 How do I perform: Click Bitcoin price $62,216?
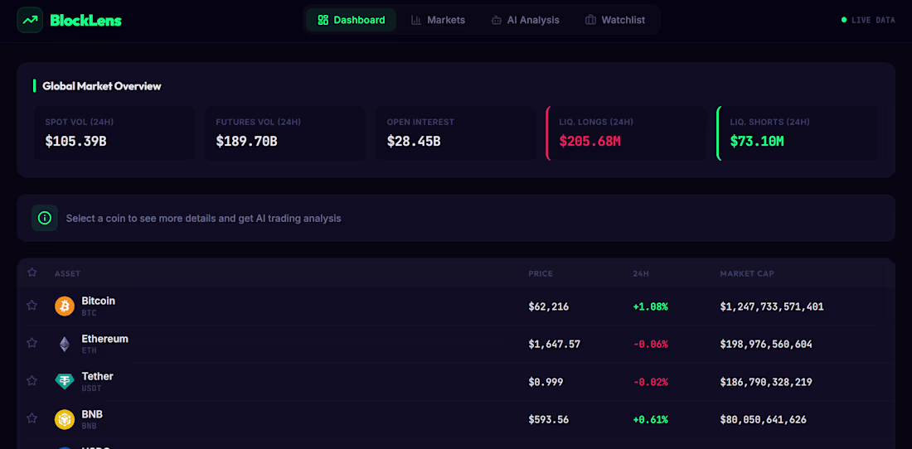pyautogui.click(x=549, y=307)
